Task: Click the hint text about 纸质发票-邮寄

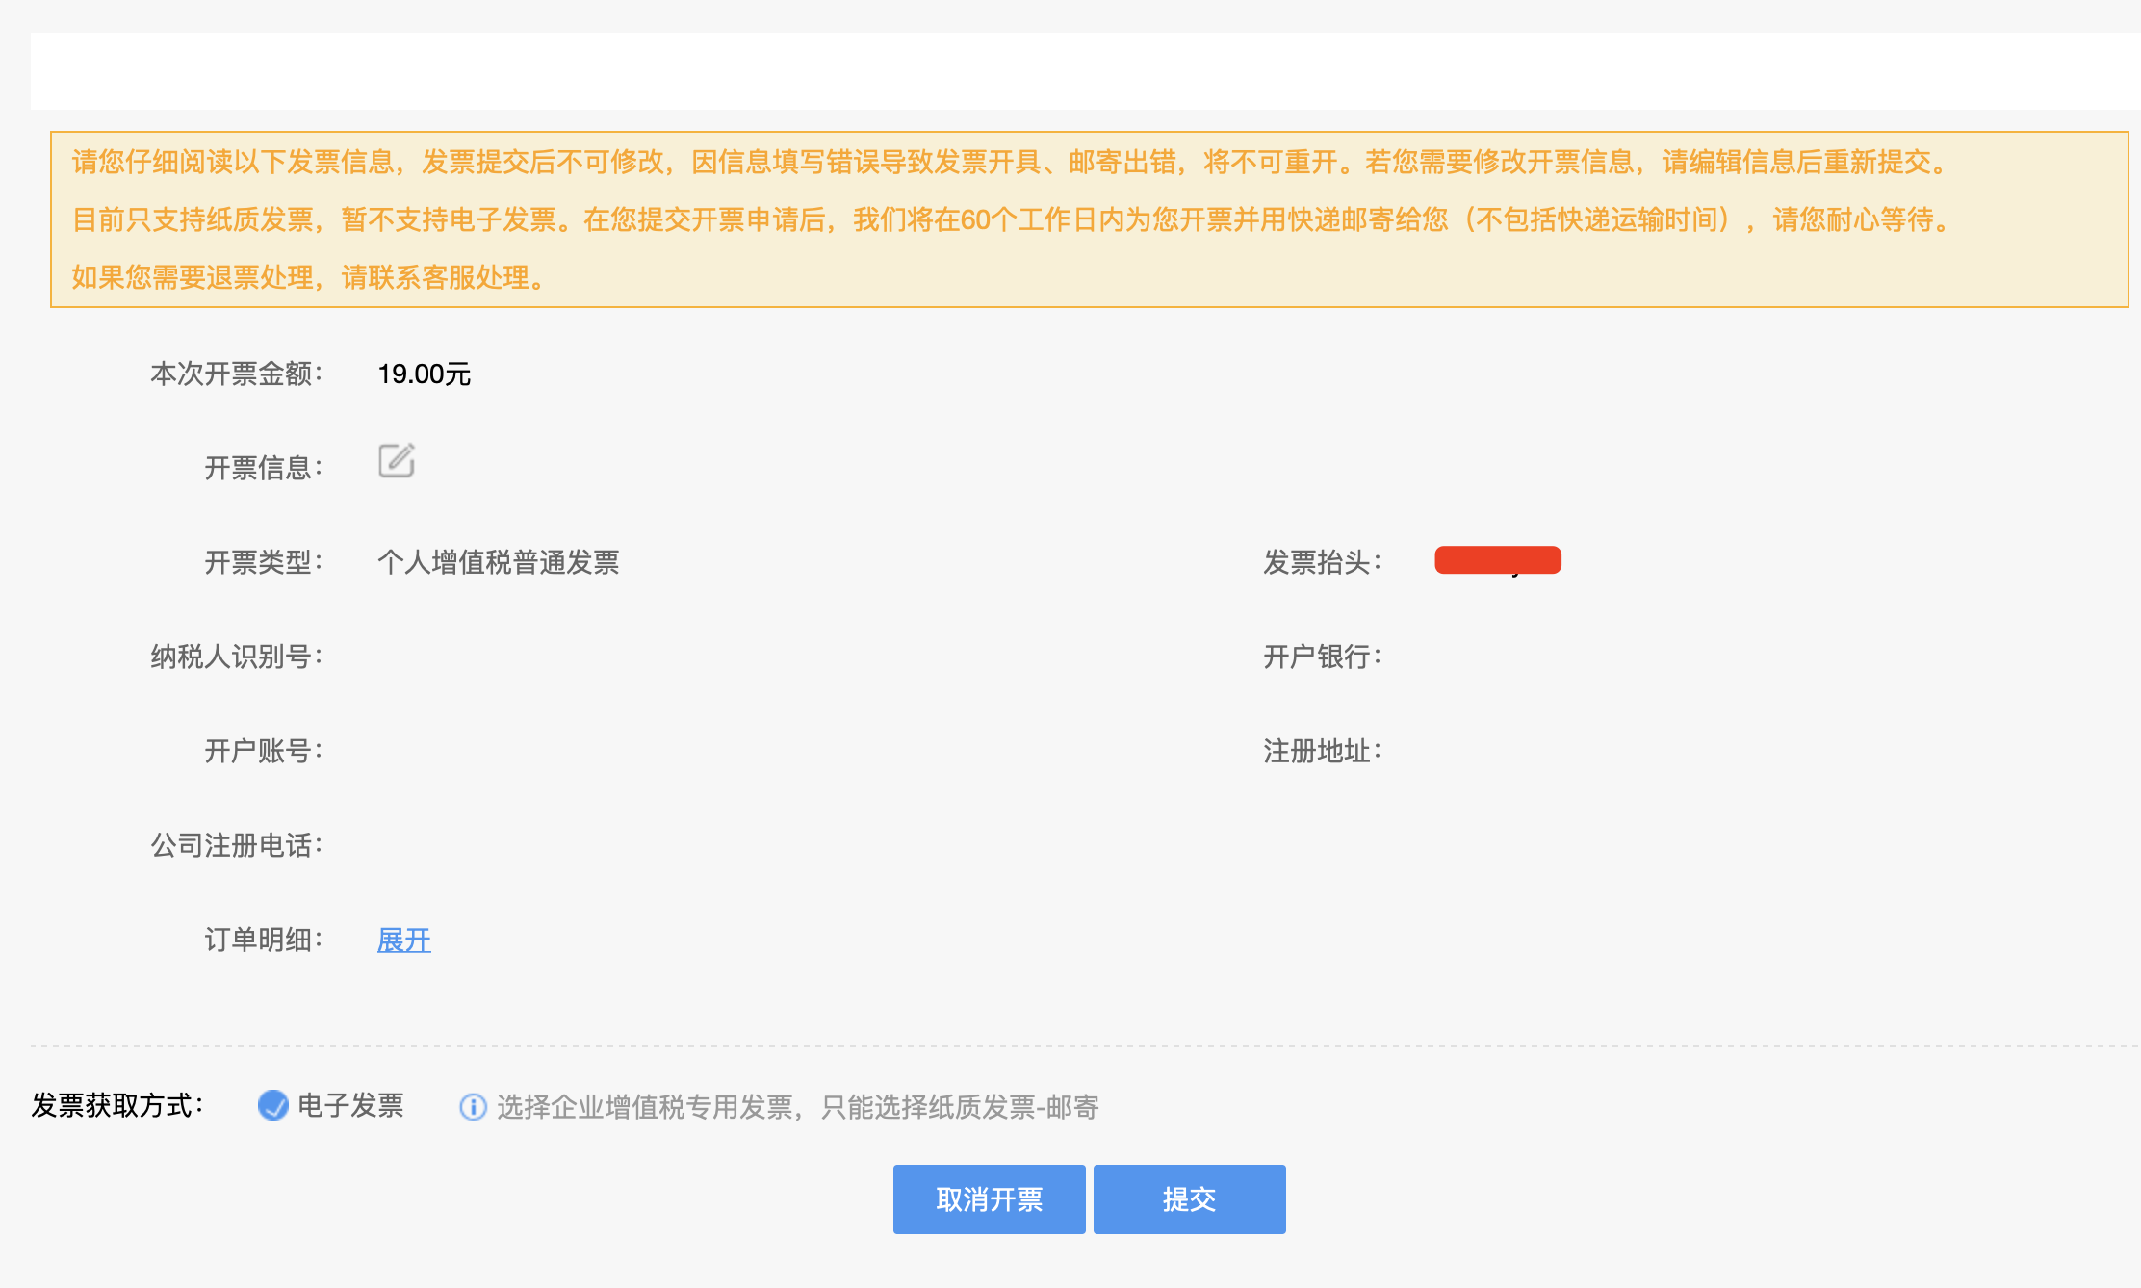Action: click(x=797, y=1107)
